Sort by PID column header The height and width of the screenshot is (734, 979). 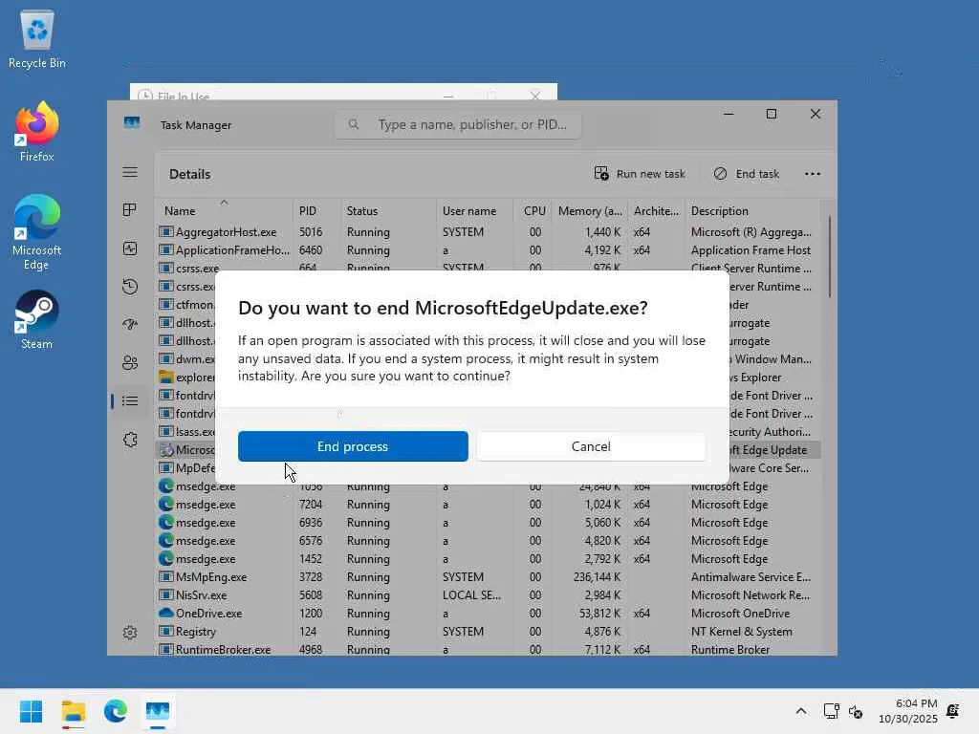click(316, 211)
